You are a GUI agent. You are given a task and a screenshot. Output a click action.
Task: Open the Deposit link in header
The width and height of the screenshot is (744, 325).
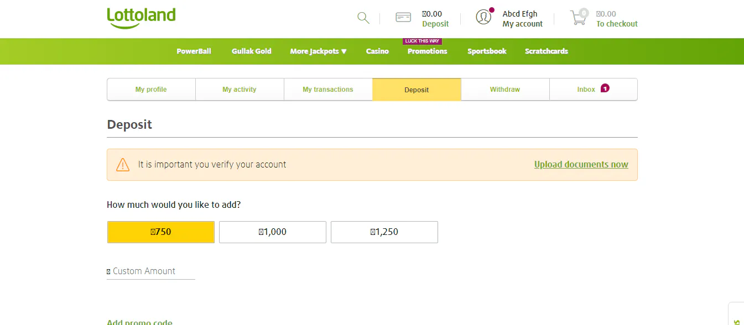(435, 24)
